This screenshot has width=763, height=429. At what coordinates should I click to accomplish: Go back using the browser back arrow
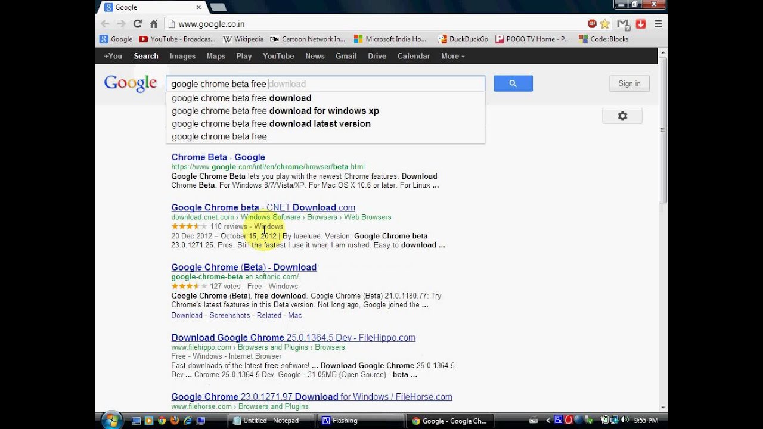click(x=106, y=24)
